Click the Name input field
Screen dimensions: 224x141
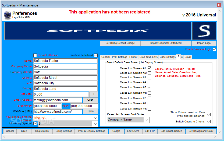click(66, 61)
